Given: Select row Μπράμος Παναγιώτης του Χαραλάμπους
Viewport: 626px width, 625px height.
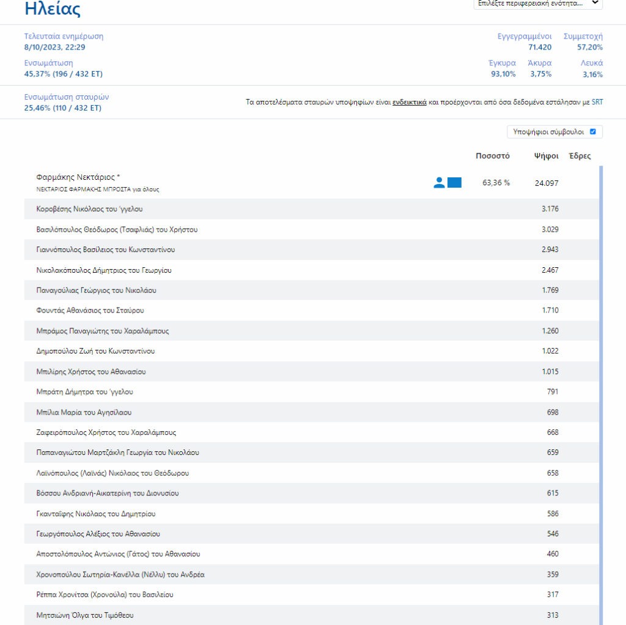Looking at the screenshot, I should tap(311, 331).
